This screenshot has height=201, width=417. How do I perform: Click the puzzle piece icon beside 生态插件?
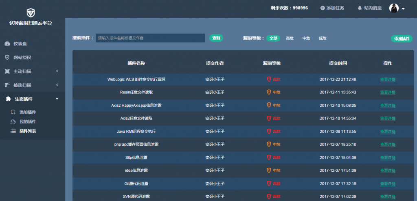8,99
